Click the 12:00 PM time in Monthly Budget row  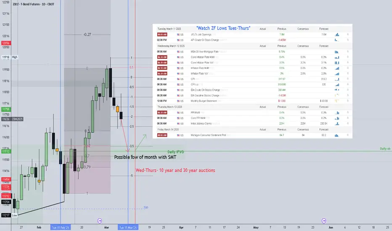pos(162,101)
